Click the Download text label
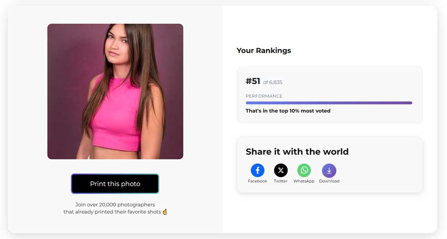The height and width of the screenshot is (239, 447). (329, 181)
